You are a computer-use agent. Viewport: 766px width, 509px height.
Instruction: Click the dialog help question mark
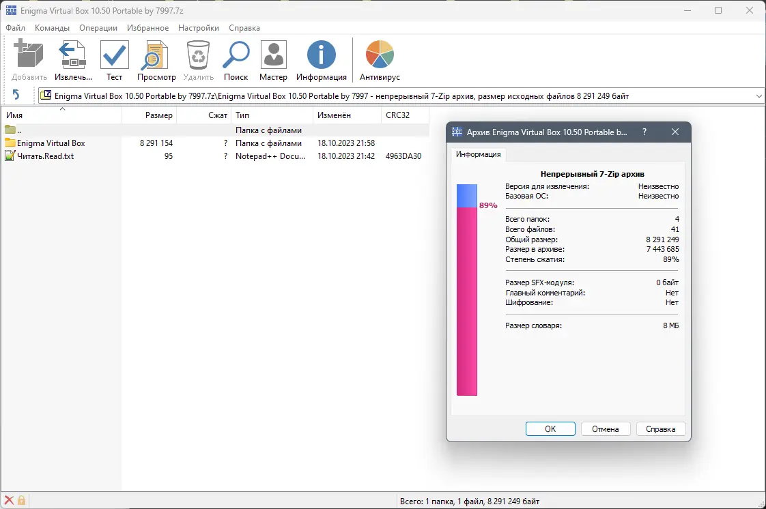(x=644, y=132)
